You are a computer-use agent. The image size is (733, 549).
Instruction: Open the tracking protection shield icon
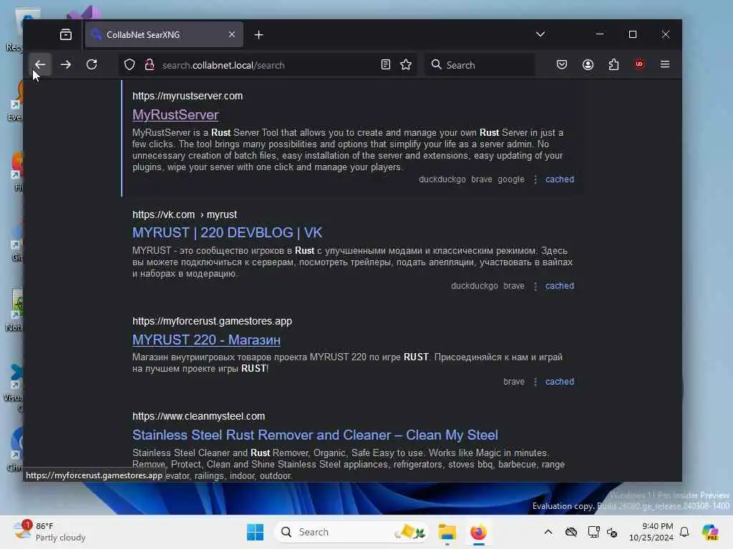130,65
